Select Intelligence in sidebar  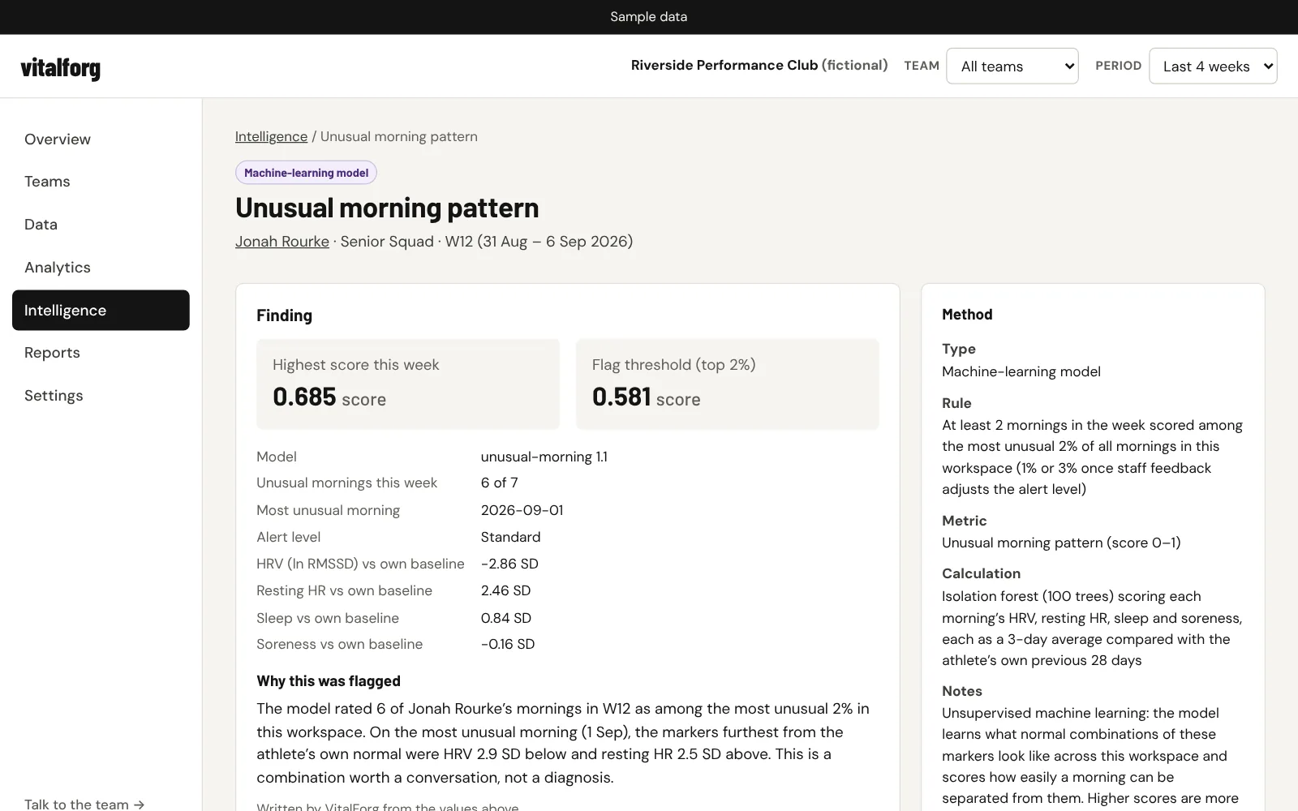point(101,310)
